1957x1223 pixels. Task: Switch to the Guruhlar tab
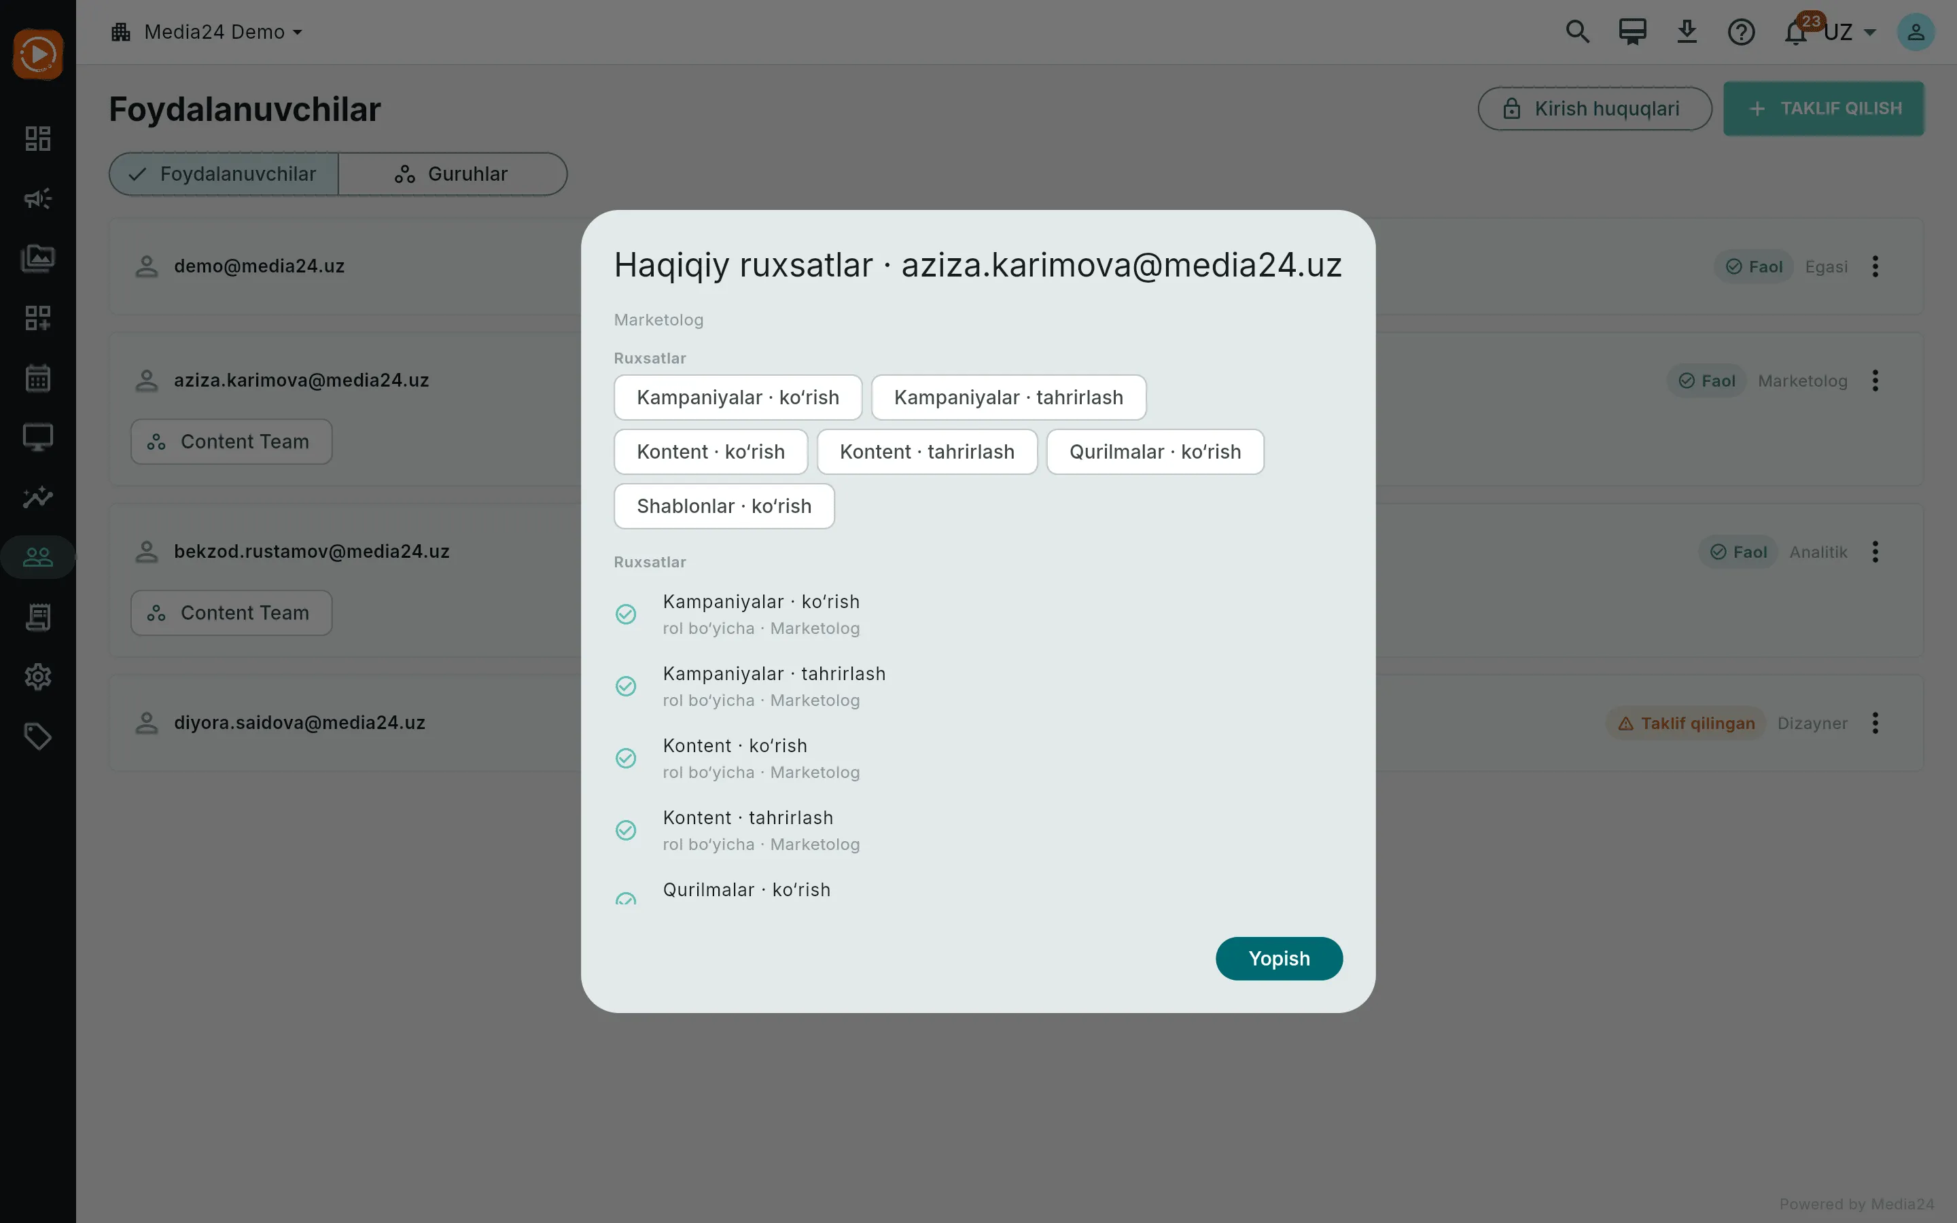click(x=452, y=174)
